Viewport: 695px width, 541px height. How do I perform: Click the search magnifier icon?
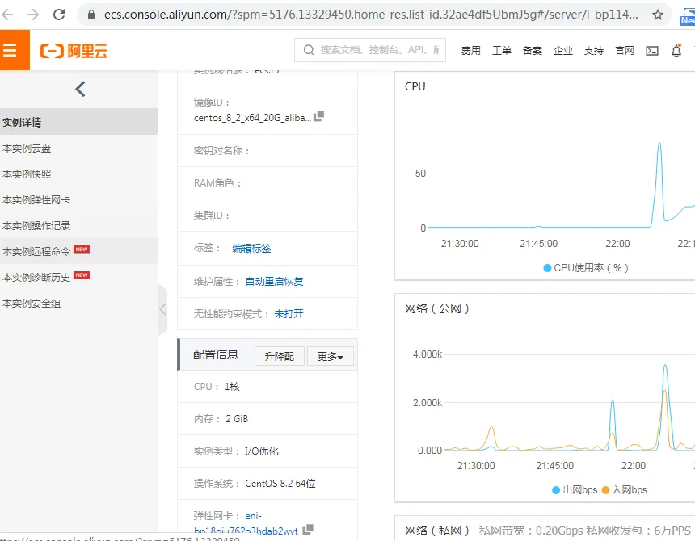(309, 50)
